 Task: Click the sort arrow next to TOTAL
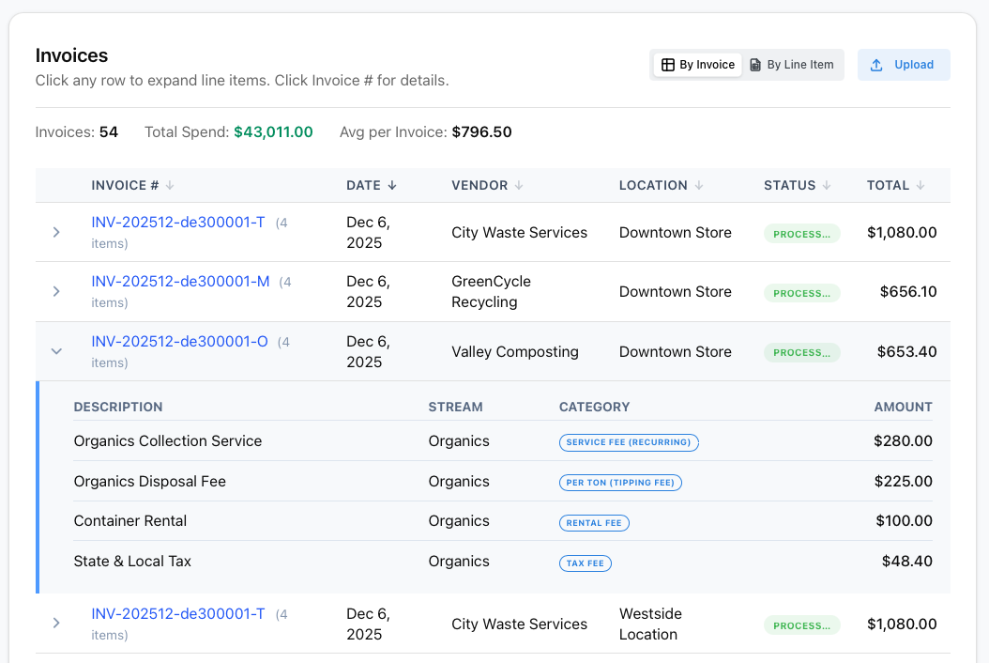[919, 185]
